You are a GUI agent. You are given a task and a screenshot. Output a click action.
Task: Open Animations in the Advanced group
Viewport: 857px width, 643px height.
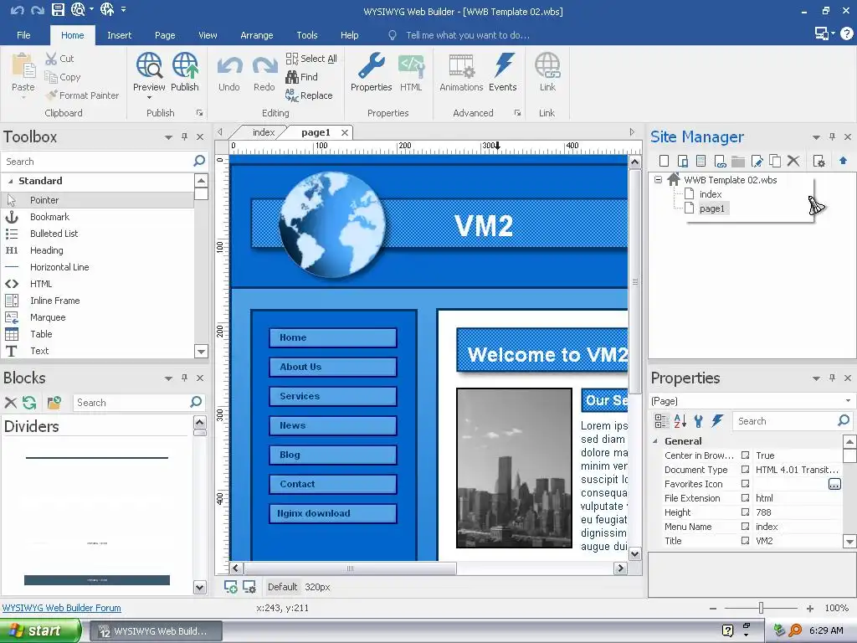click(x=461, y=72)
